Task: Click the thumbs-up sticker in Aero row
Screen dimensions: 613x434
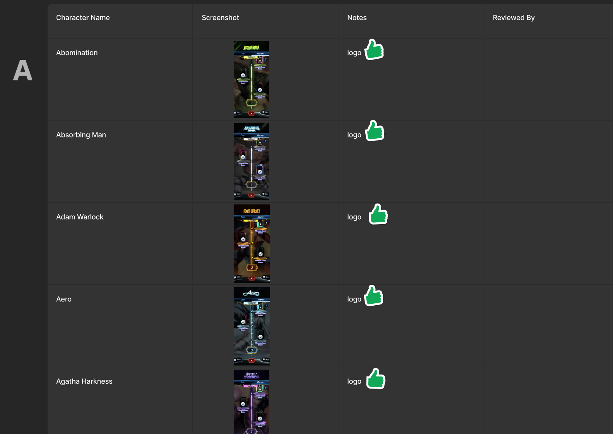Action: [374, 295]
